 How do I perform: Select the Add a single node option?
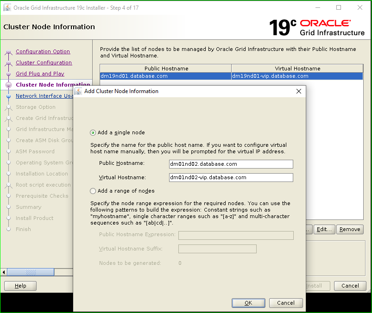click(93, 132)
